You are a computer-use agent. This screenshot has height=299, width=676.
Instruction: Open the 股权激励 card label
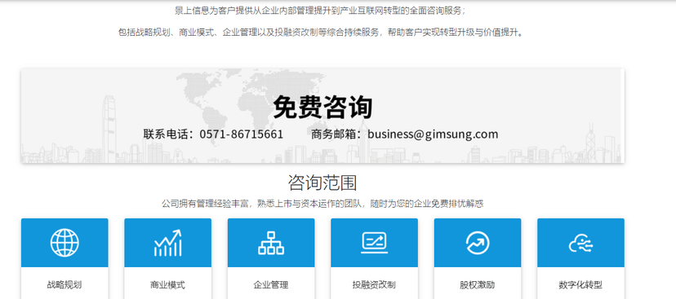478,285
